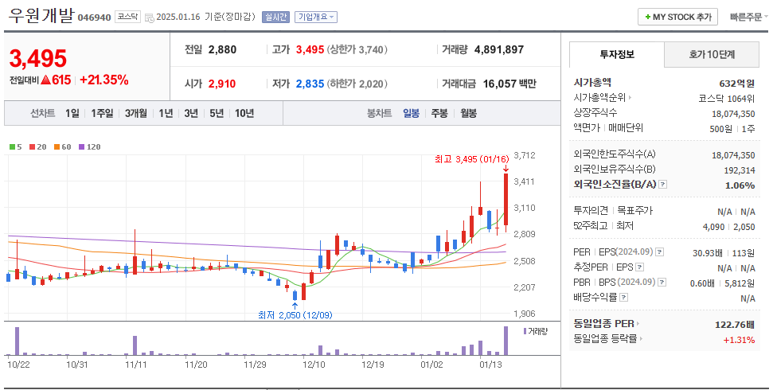773x390 pixels.
Task: Click the orange 60-day moving average swatch
Action: coord(57,147)
